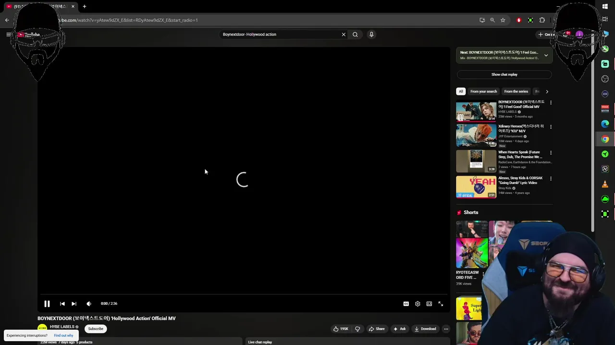Image resolution: width=615 pixels, height=345 pixels.
Task: Clear the search box with the X
Action: click(344, 34)
